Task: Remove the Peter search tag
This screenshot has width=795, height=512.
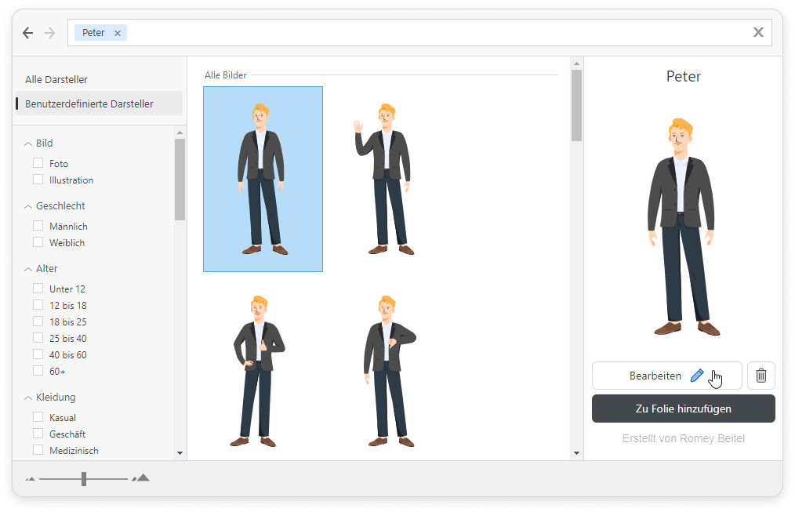Action: [x=118, y=33]
